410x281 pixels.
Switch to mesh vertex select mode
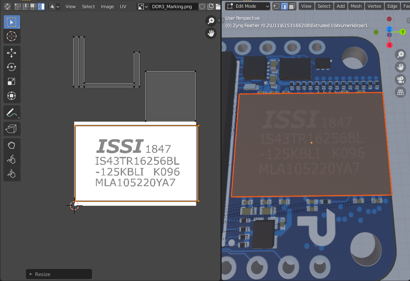[276, 6]
